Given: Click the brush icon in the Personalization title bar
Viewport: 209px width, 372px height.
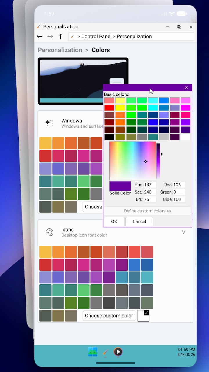Looking at the screenshot, I should pos(39,27).
